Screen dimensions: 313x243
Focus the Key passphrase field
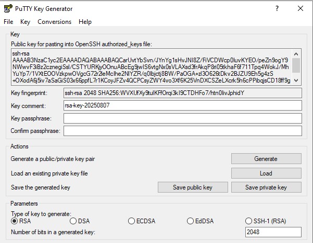pos(182,118)
